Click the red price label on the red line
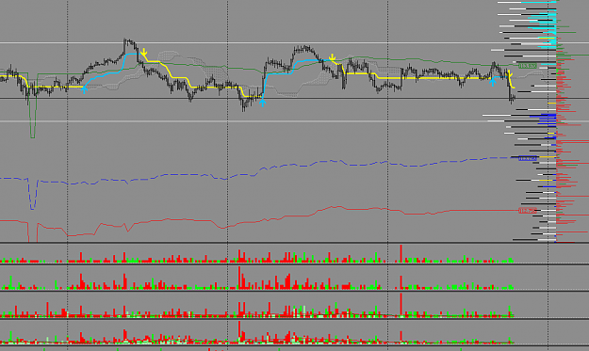Viewport: 589px width, 351px height. click(x=528, y=211)
